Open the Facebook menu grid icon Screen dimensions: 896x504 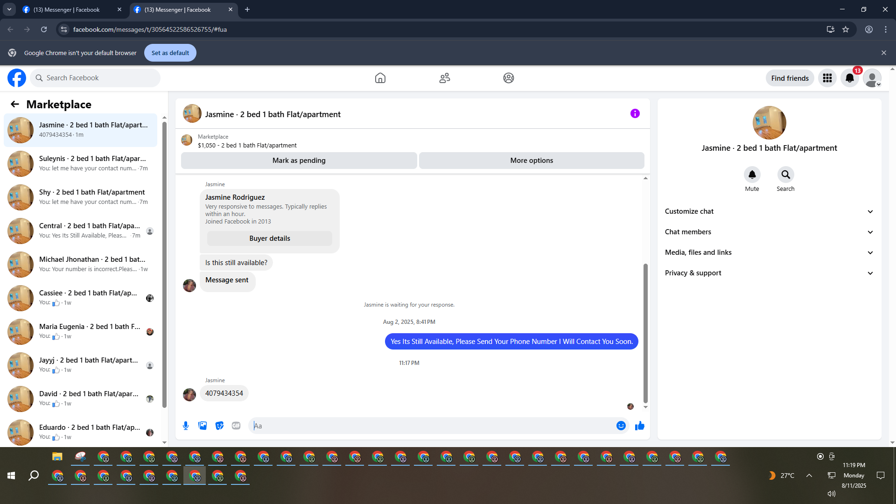pyautogui.click(x=827, y=78)
